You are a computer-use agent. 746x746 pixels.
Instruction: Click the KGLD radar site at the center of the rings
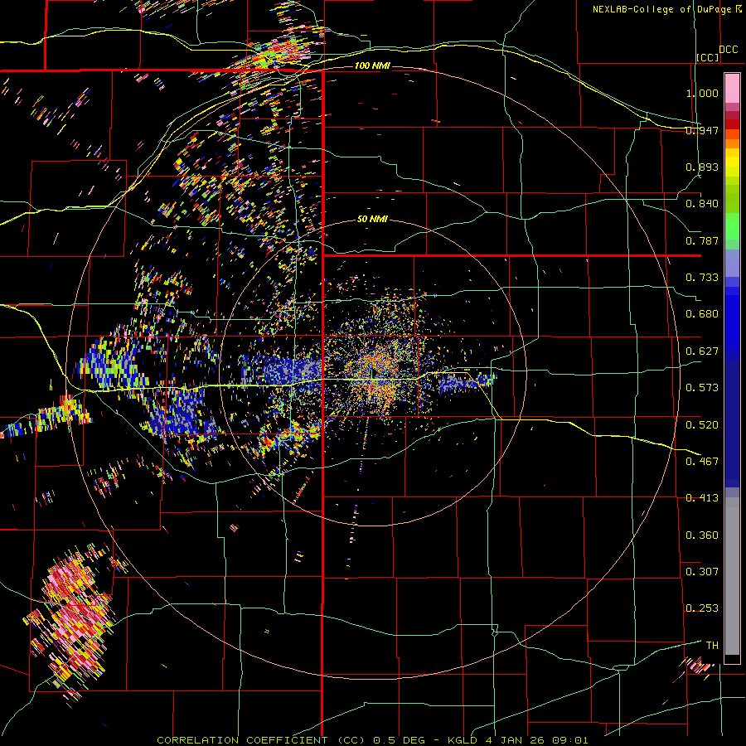(373, 374)
